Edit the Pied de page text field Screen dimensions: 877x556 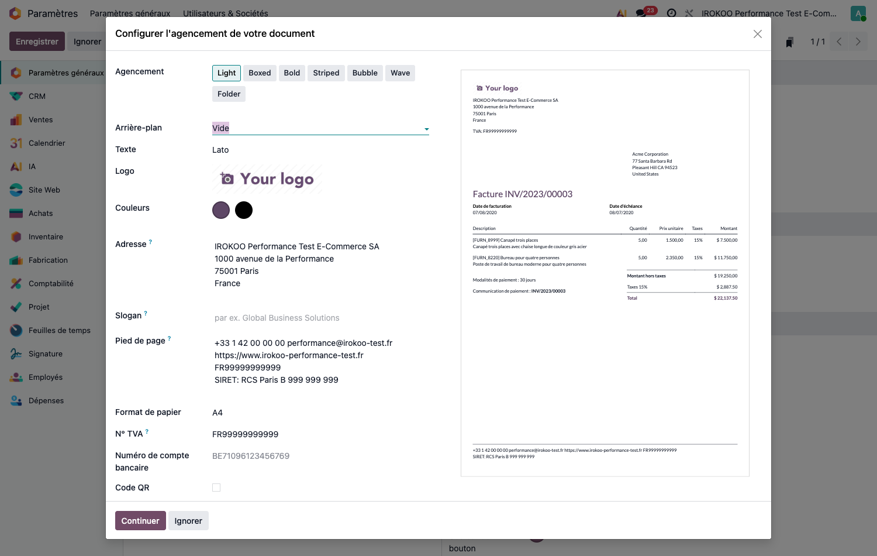click(320, 362)
